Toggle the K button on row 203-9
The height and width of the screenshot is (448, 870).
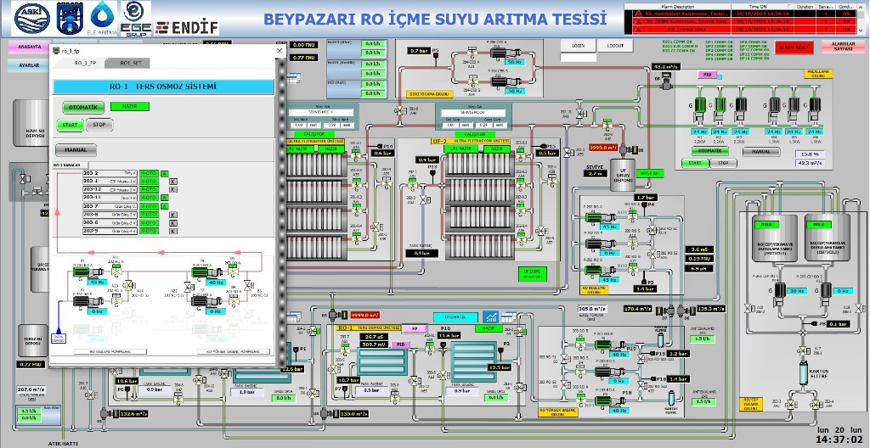coord(173,231)
